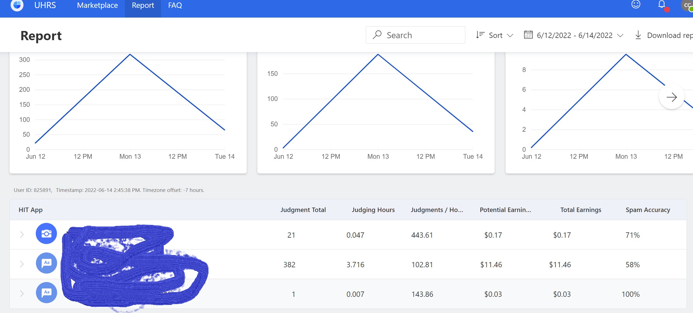The width and height of the screenshot is (693, 313).
Task: Click the Download report button
Action: (669, 35)
